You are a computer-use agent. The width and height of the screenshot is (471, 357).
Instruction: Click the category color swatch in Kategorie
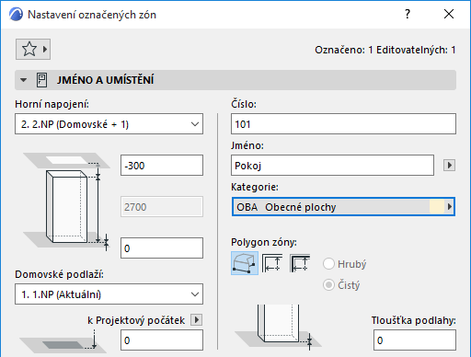tap(437, 207)
